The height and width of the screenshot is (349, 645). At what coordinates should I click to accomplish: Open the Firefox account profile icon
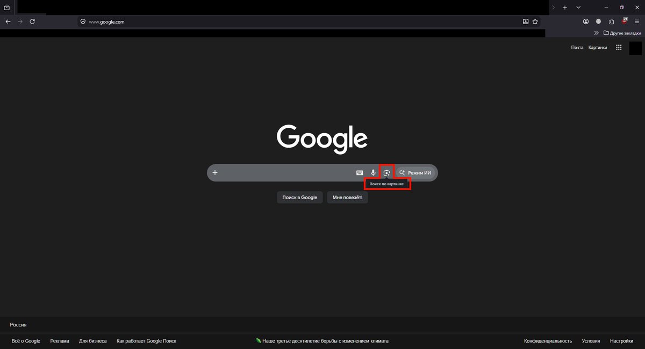click(586, 21)
